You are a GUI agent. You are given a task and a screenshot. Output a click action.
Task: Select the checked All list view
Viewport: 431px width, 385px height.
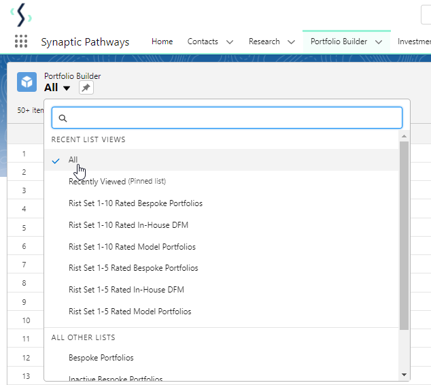point(73,160)
